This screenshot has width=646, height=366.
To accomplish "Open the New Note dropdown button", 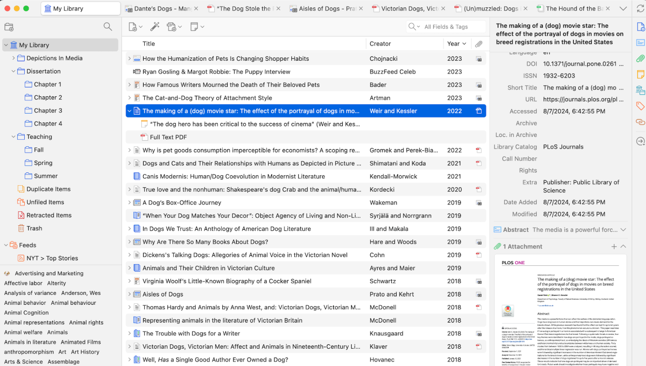I will (x=197, y=27).
